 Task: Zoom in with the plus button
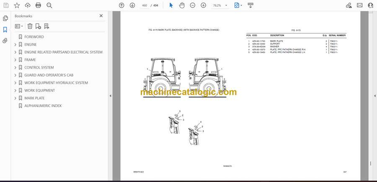click(x=204, y=5)
